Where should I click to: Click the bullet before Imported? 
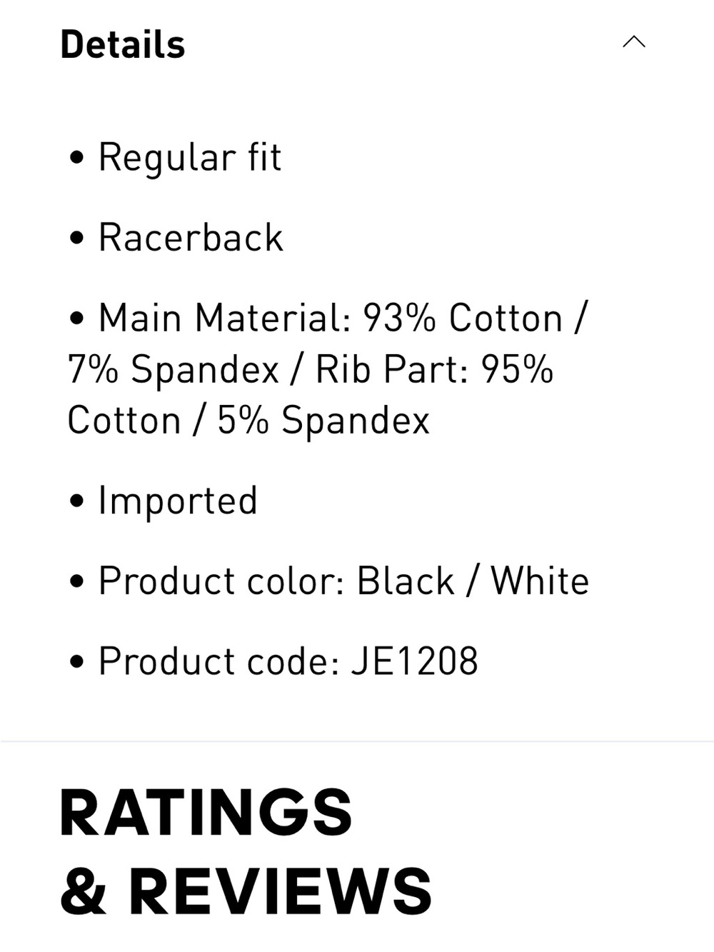click(77, 501)
